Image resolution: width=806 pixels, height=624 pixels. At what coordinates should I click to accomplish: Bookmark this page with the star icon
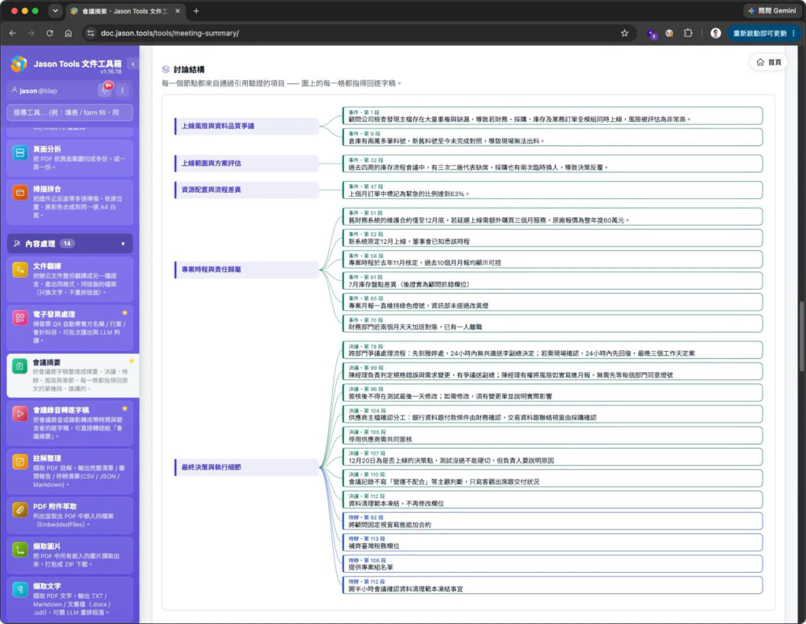(624, 33)
